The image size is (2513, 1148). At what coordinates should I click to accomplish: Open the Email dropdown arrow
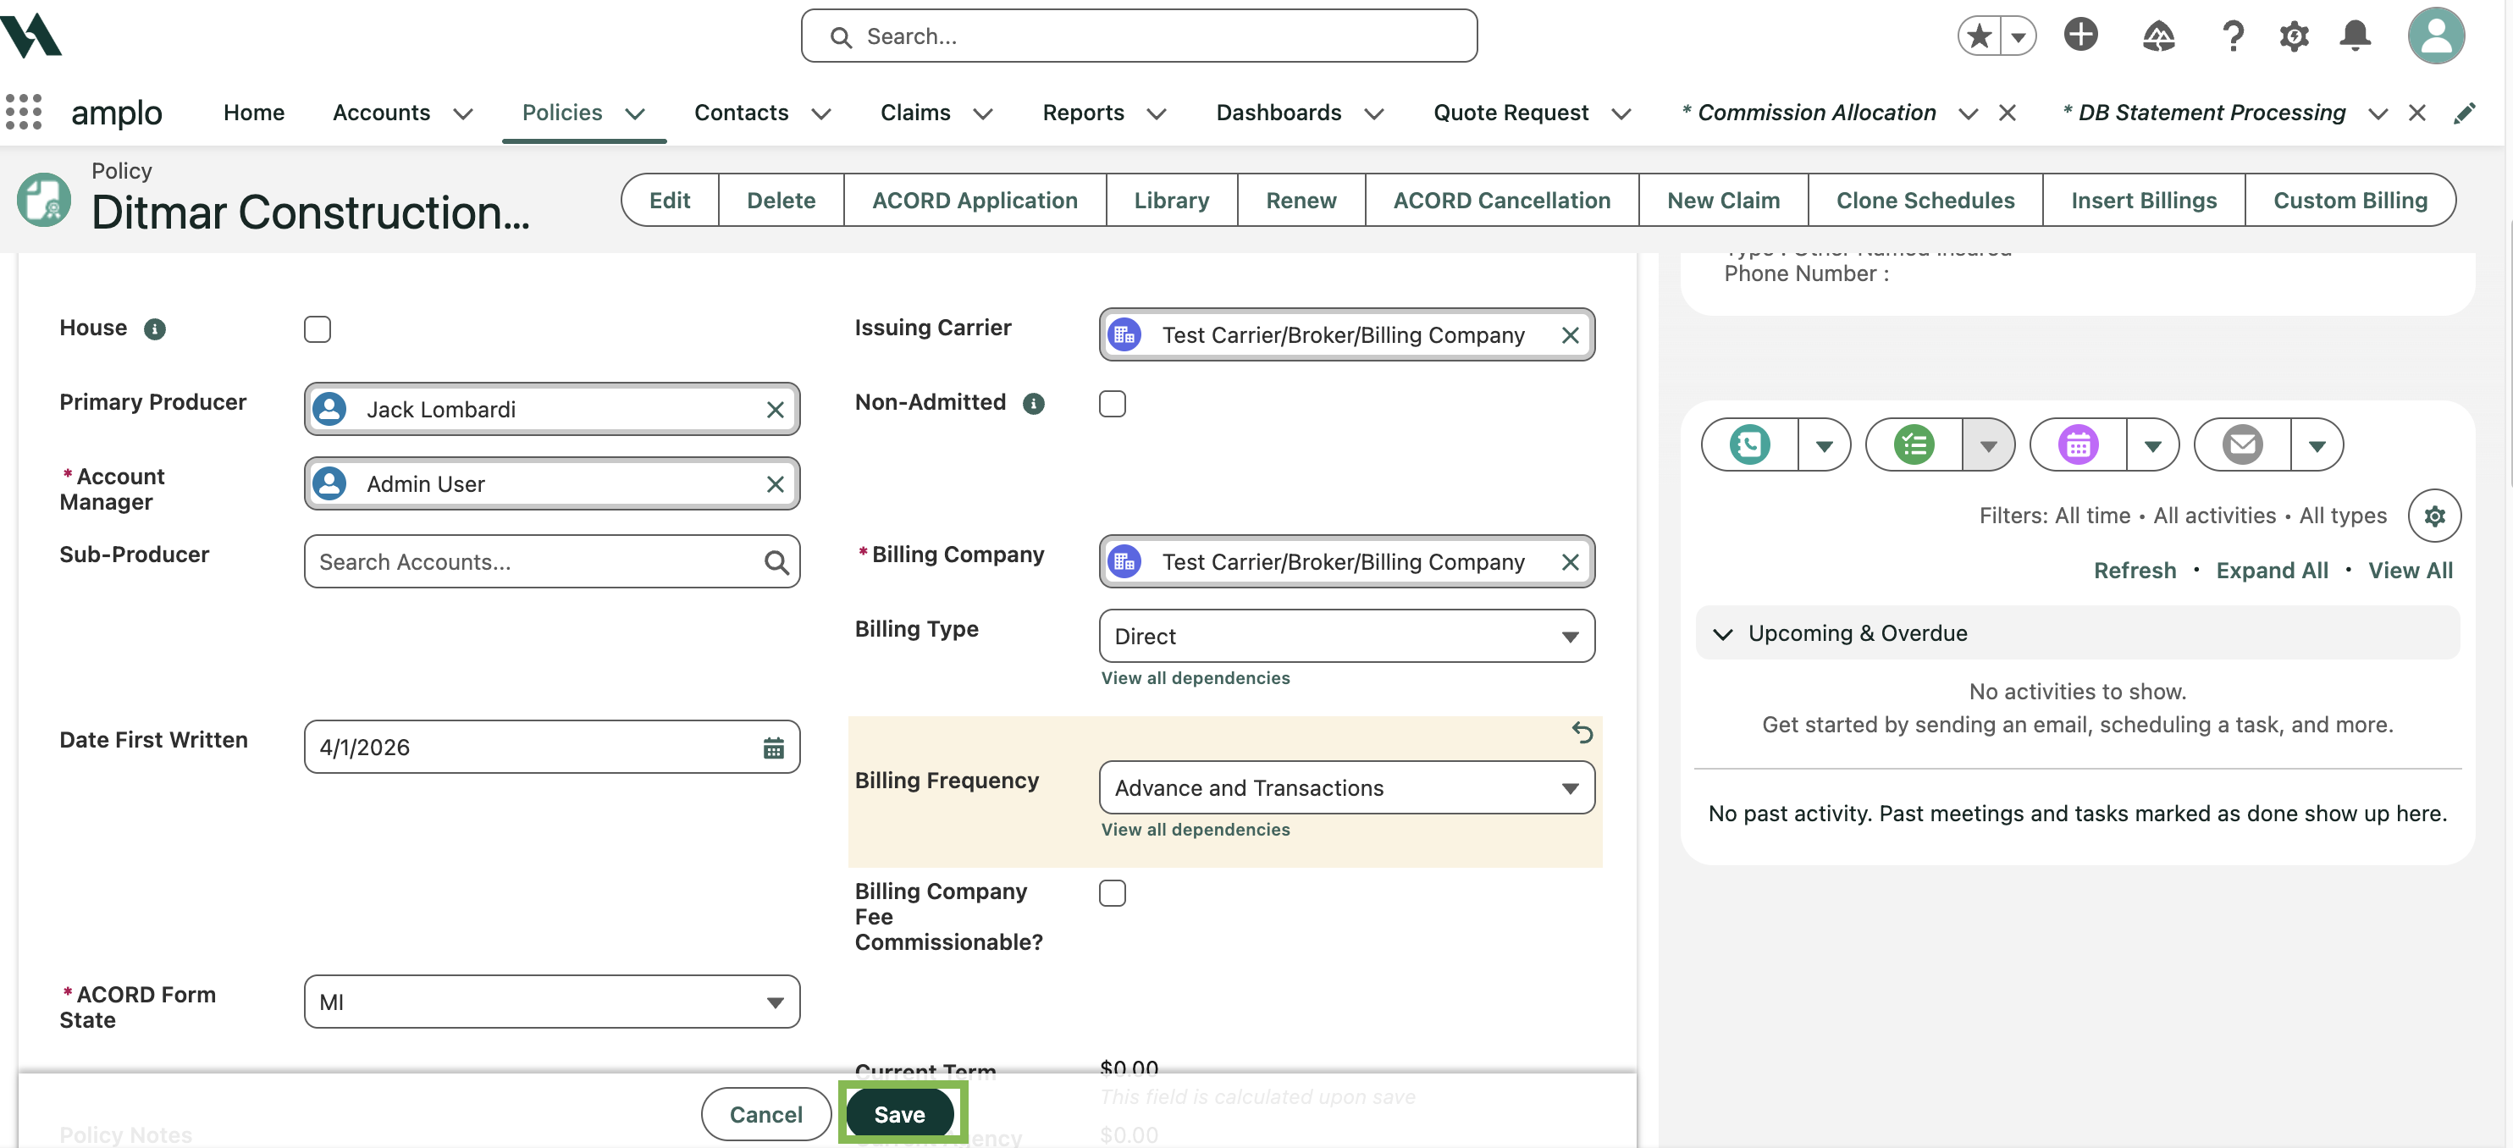click(x=2317, y=444)
